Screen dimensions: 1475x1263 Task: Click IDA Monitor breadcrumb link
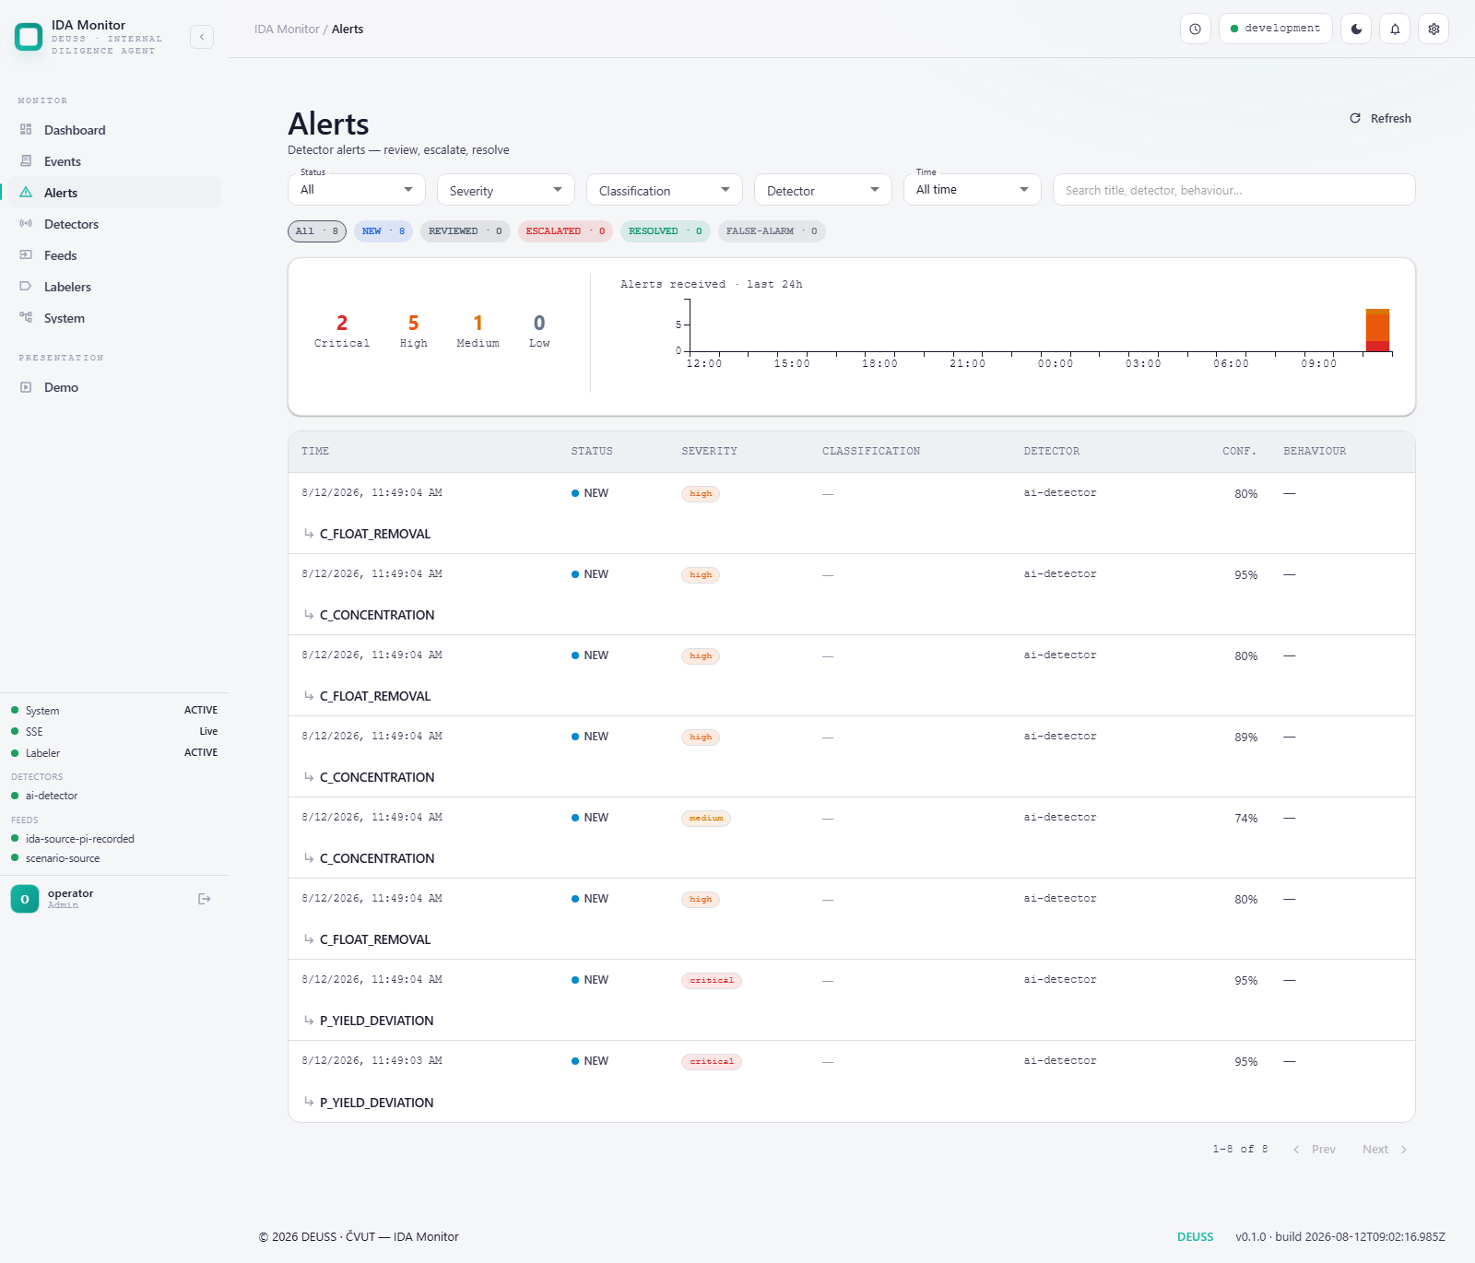pos(287,30)
